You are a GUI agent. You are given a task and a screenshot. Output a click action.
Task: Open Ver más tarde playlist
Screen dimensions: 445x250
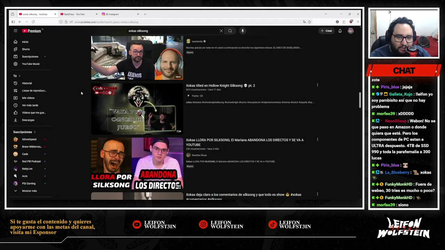coord(30,105)
